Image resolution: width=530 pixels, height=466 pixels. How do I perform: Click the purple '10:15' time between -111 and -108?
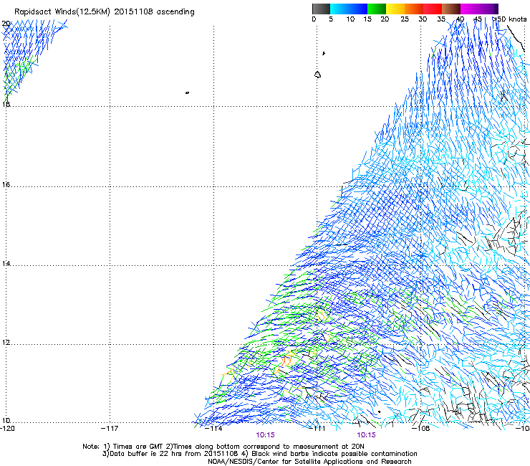367,435
